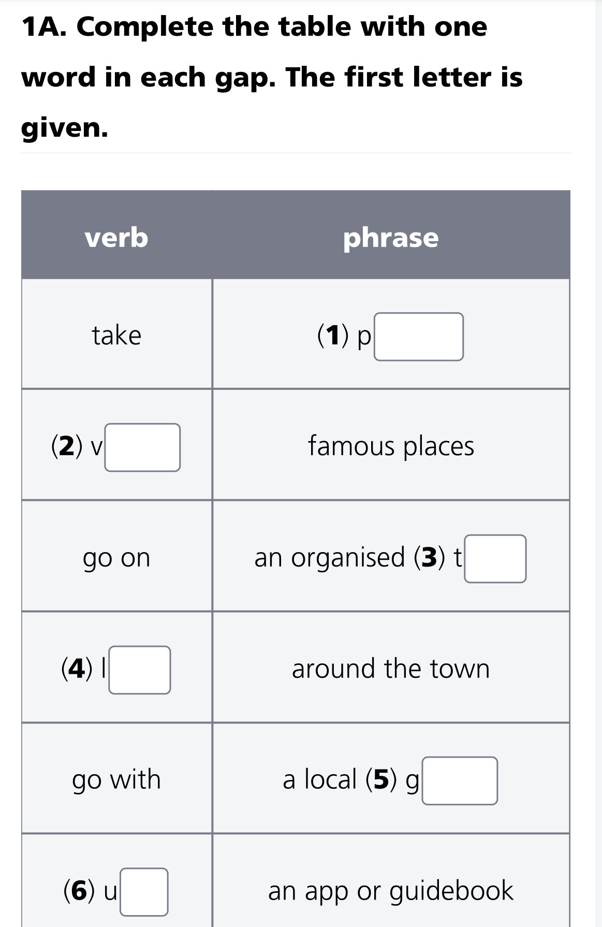Image resolution: width=602 pixels, height=927 pixels.
Task: Click the 'go on' table cell
Action: coord(116,558)
